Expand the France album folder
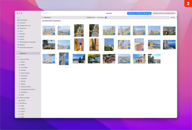The image size is (192, 130). (18, 111)
